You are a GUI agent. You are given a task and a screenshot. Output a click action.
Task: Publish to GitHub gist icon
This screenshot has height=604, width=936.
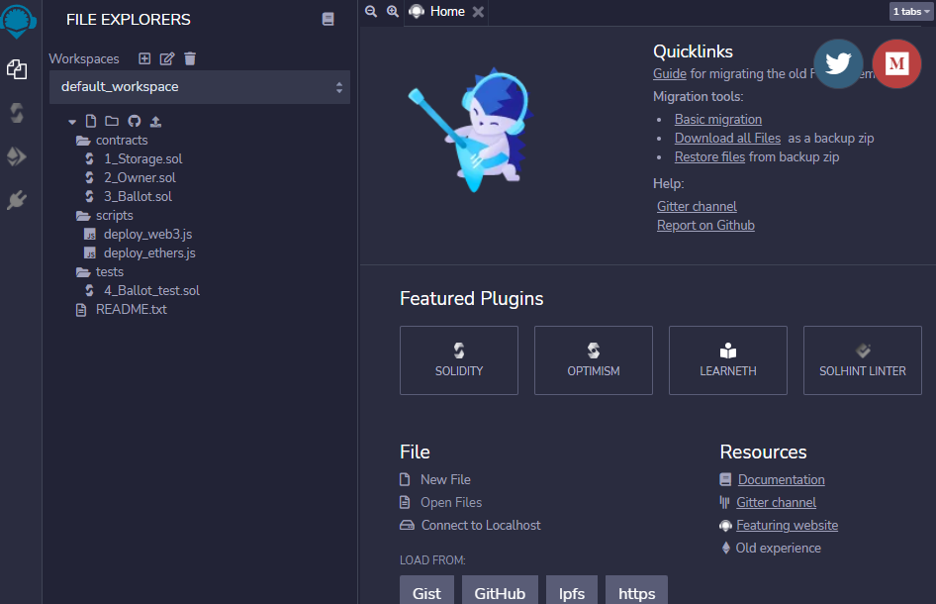click(135, 121)
